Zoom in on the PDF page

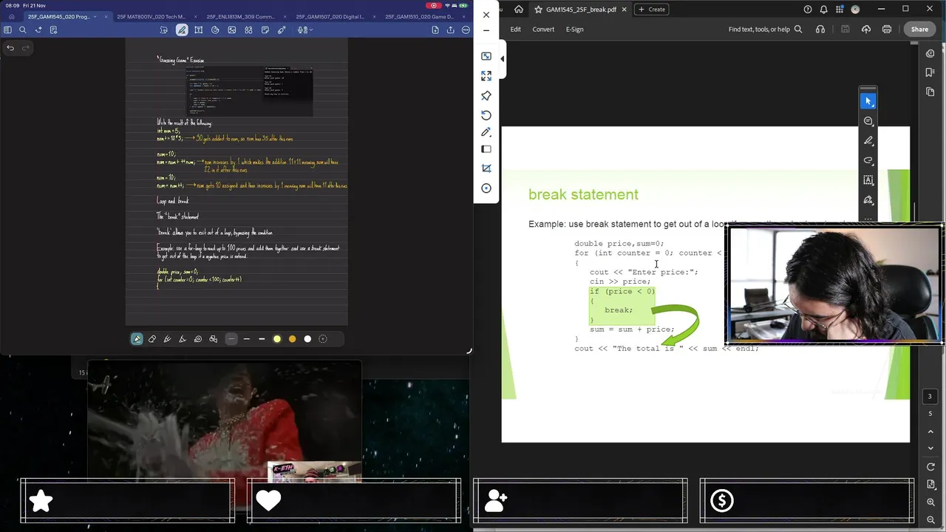(930, 502)
